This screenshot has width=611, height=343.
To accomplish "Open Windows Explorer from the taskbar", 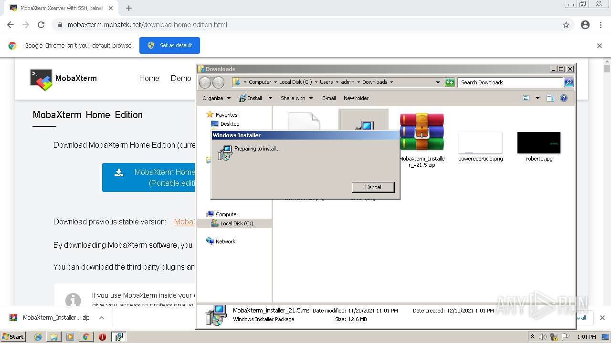I will (54, 337).
